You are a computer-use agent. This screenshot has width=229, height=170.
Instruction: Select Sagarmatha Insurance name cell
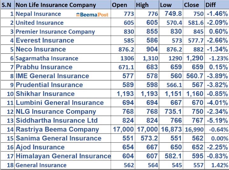(47, 58)
